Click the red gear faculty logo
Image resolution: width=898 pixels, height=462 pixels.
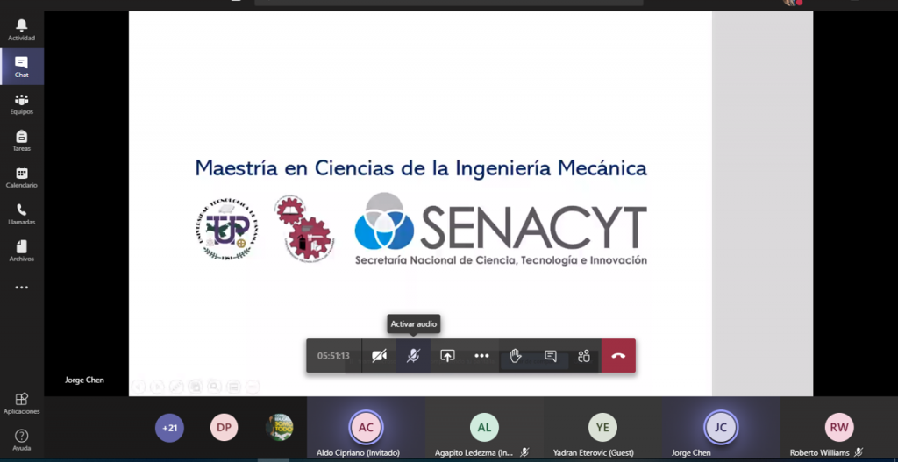(304, 228)
